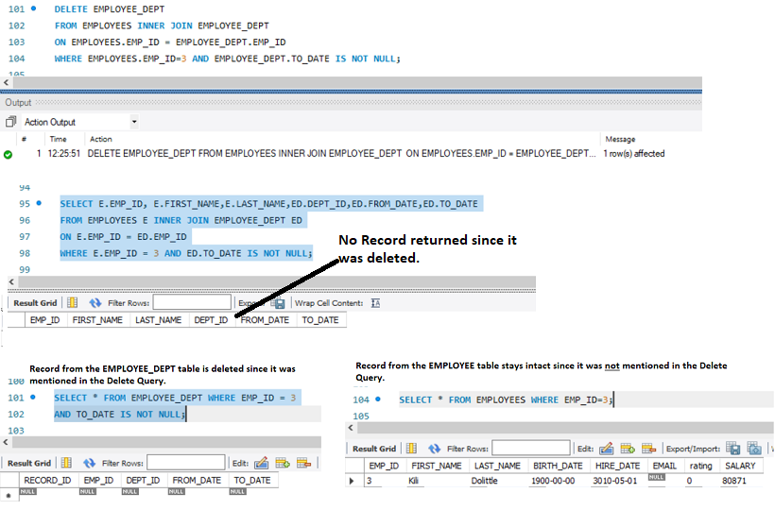
Task: Click the statement marker dot on line 95
Action: coord(39,203)
